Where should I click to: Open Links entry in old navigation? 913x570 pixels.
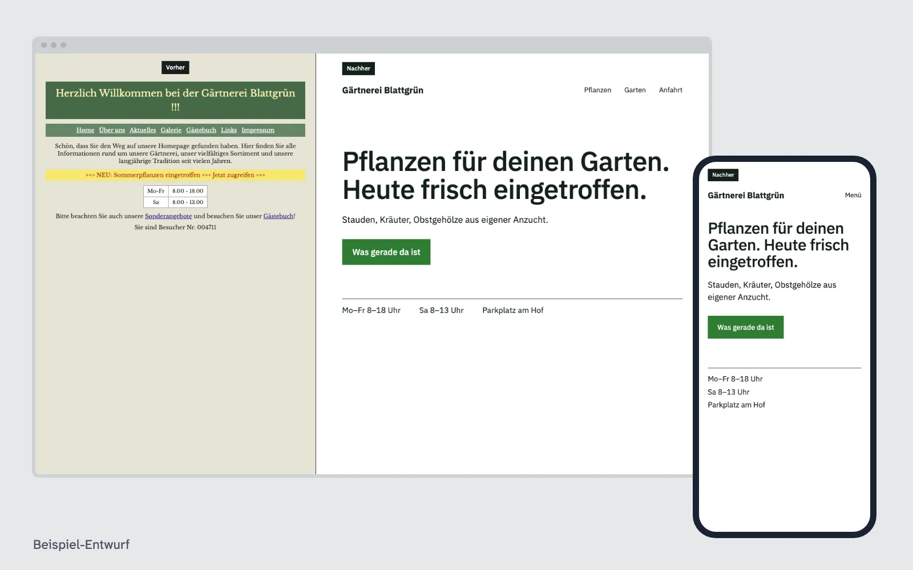click(x=229, y=130)
